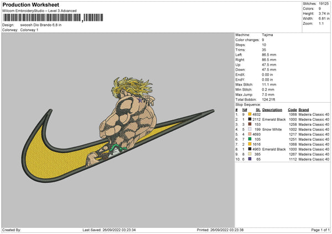Click the 'Stop Sequence:' heading
This screenshot has height=234, width=332.
tap(248, 105)
